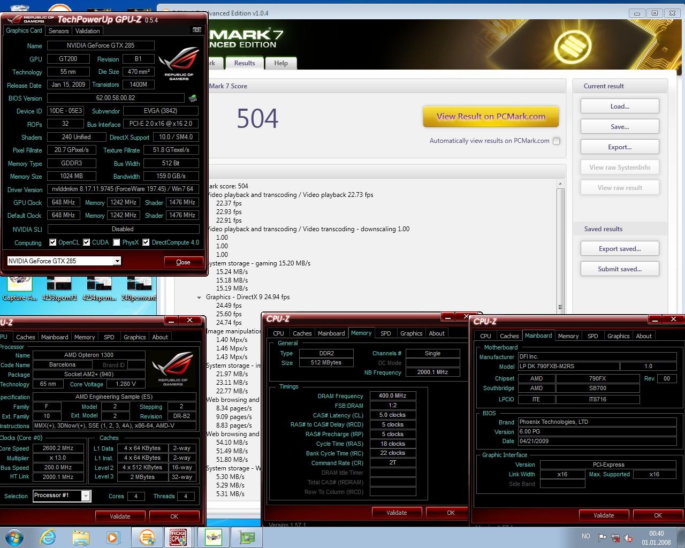
Task: Open Graphics tab in the Mainboard CPU-Z window
Action: (618, 336)
